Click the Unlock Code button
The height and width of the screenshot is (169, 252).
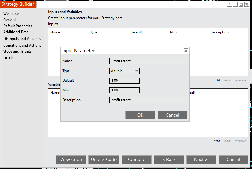coord(104,160)
